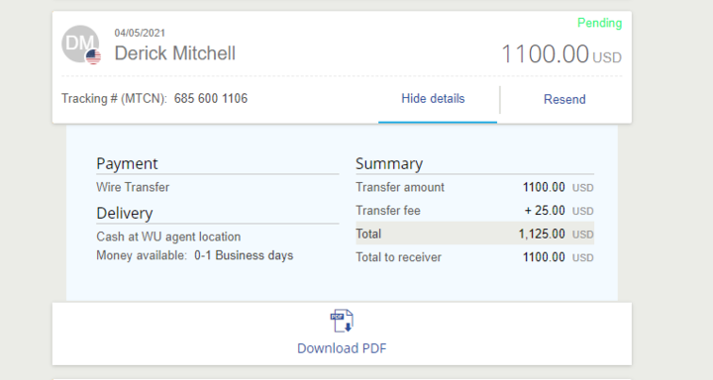Image resolution: width=713 pixels, height=380 pixels.
Task: Open the Download PDF link
Action: pos(342,348)
